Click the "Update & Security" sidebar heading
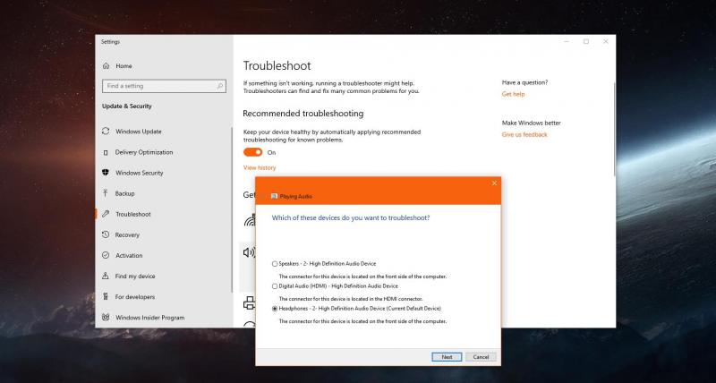 pos(127,106)
